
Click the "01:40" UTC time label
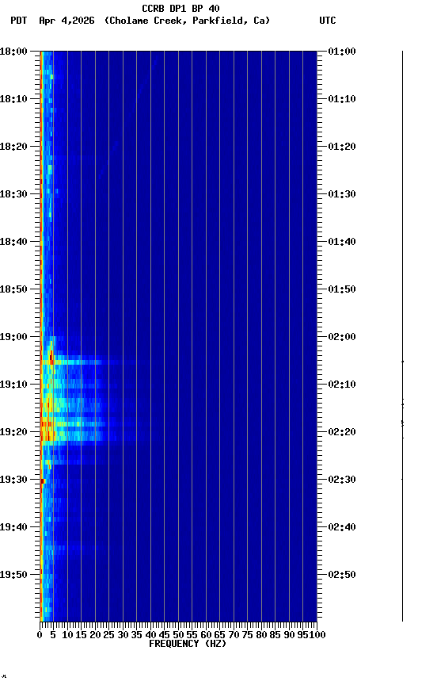(x=342, y=242)
